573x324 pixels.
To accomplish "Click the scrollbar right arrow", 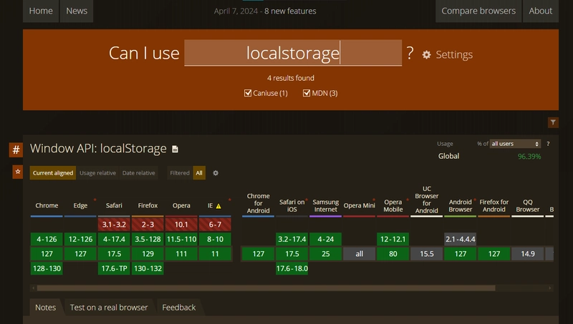I will point(550,288).
